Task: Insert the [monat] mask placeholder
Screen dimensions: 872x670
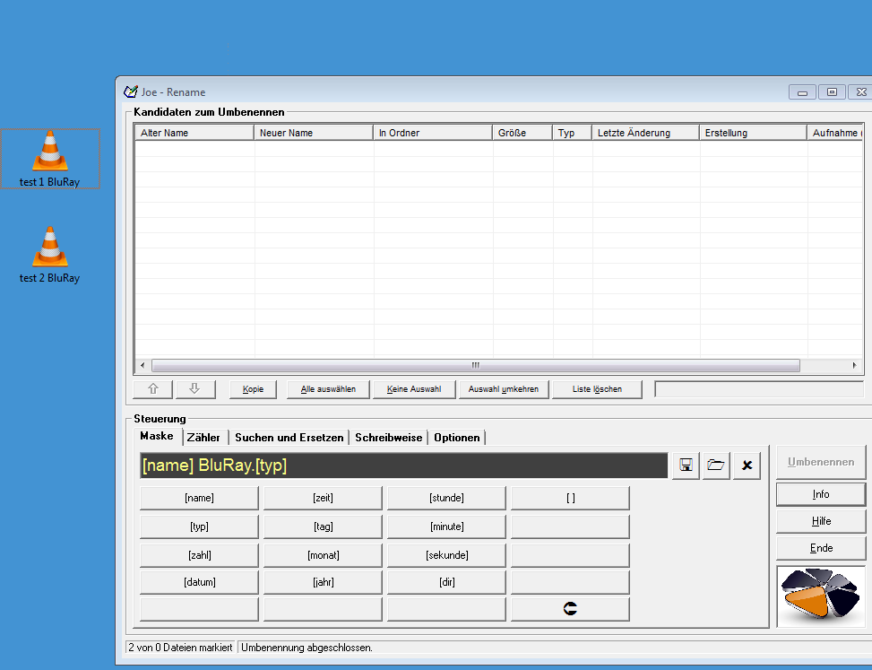Action: [324, 555]
